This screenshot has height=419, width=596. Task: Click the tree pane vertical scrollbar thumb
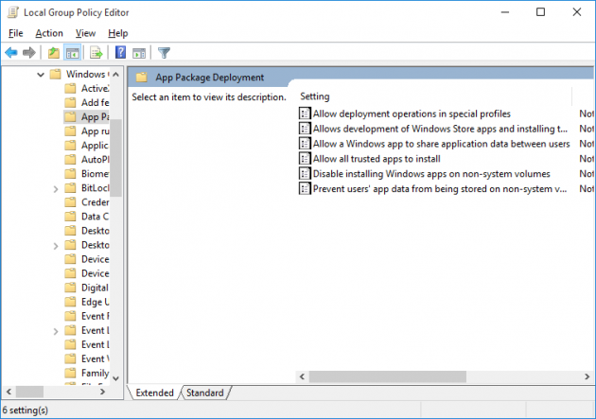(116, 158)
